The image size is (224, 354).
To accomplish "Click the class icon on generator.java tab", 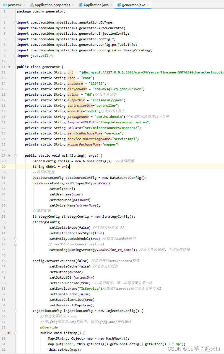I will coord(119,5).
